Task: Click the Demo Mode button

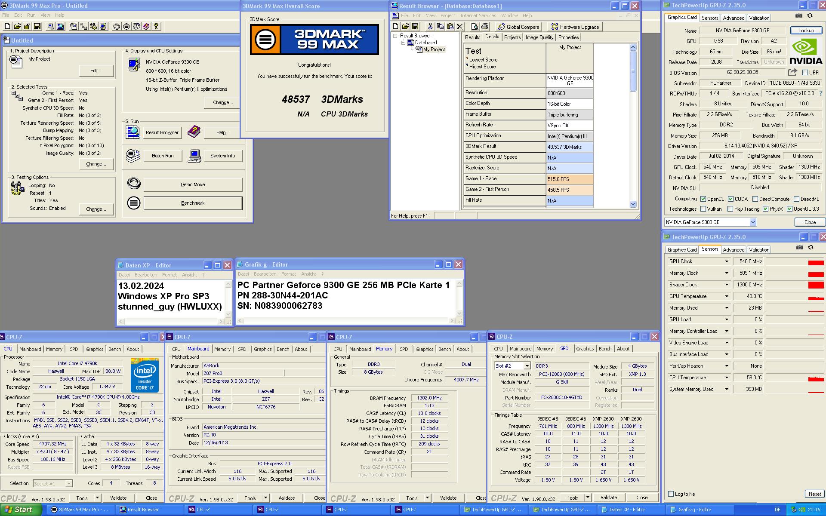Action: 193,184
